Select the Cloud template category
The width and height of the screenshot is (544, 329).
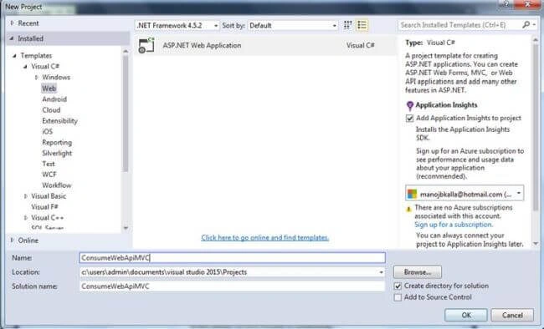pos(51,109)
